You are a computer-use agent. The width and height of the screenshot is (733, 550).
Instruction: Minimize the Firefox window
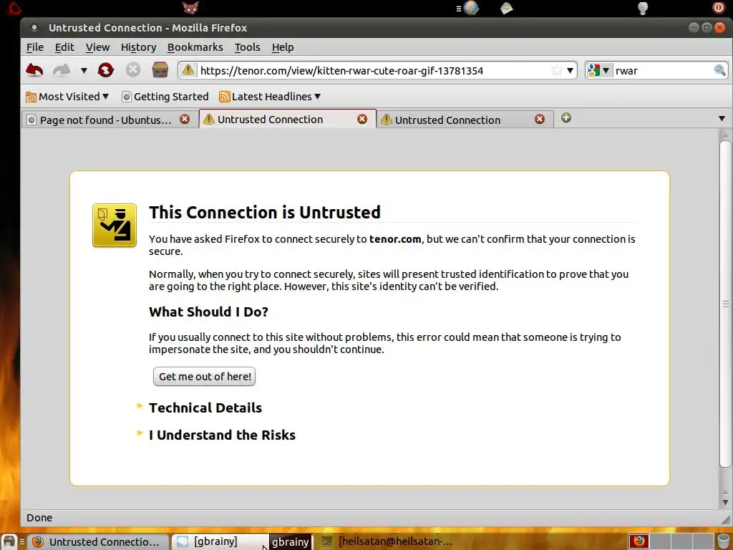coord(694,27)
